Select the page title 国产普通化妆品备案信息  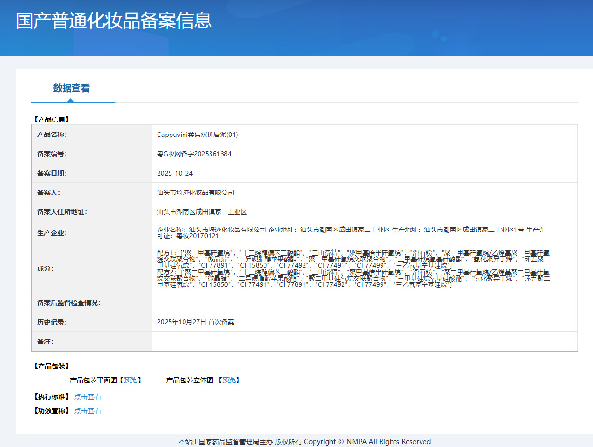[x=114, y=21]
